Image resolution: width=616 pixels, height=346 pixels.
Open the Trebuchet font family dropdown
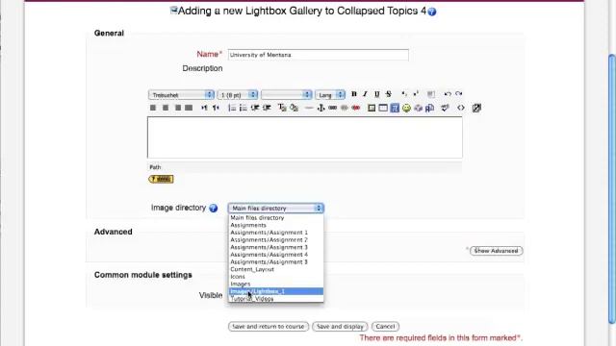tap(181, 95)
